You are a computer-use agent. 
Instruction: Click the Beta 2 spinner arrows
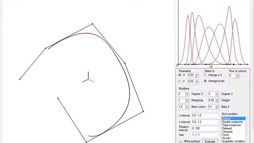pyautogui.click(x=217, y=107)
